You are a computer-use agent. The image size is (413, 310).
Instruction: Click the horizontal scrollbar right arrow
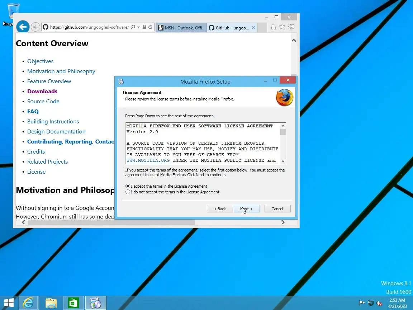pos(283,222)
